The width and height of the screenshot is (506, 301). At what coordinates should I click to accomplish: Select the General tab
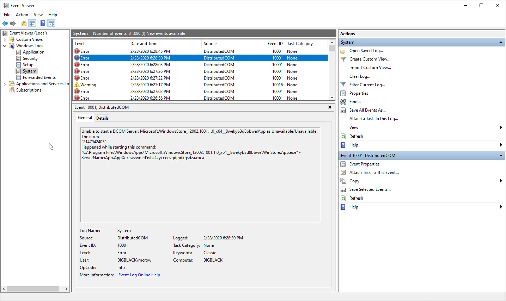coord(85,118)
